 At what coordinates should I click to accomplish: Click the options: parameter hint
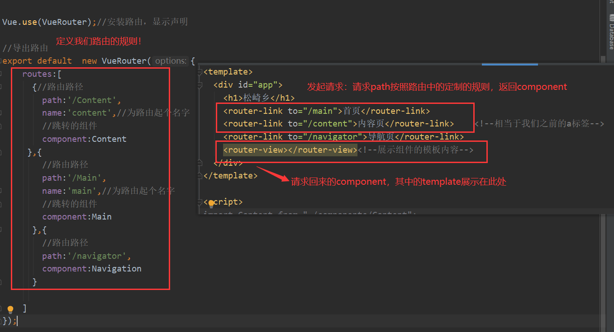point(170,61)
